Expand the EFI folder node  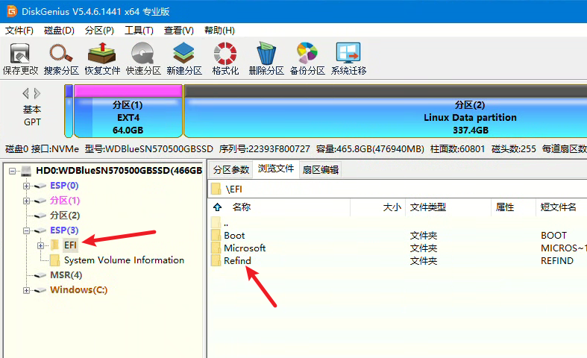tap(40, 245)
